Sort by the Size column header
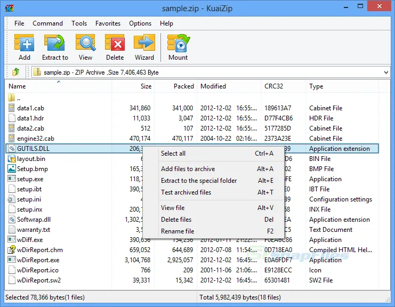 pos(133,86)
